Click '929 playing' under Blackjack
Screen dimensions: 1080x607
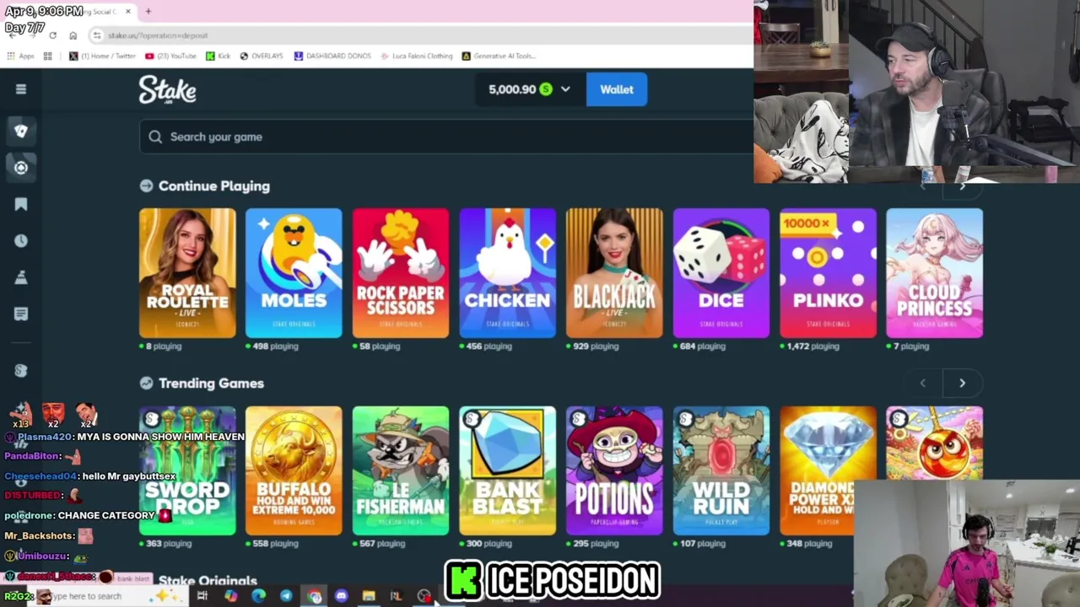click(x=597, y=346)
